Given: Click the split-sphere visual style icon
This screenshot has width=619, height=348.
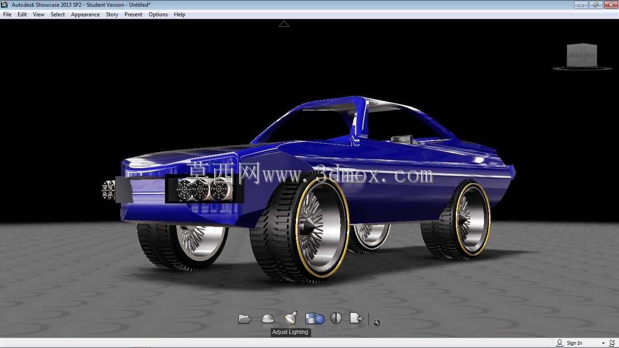Looking at the screenshot, I should 336,318.
